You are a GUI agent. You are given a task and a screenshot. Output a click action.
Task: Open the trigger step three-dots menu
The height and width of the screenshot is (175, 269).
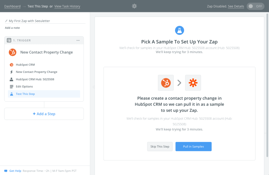78,40
